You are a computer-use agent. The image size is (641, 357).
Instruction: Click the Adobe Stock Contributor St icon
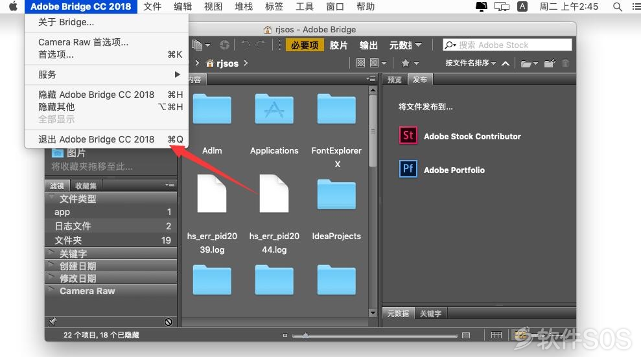[x=408, y=135]
